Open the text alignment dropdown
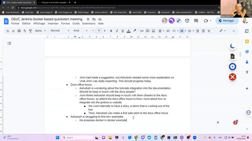 [161, 31]
